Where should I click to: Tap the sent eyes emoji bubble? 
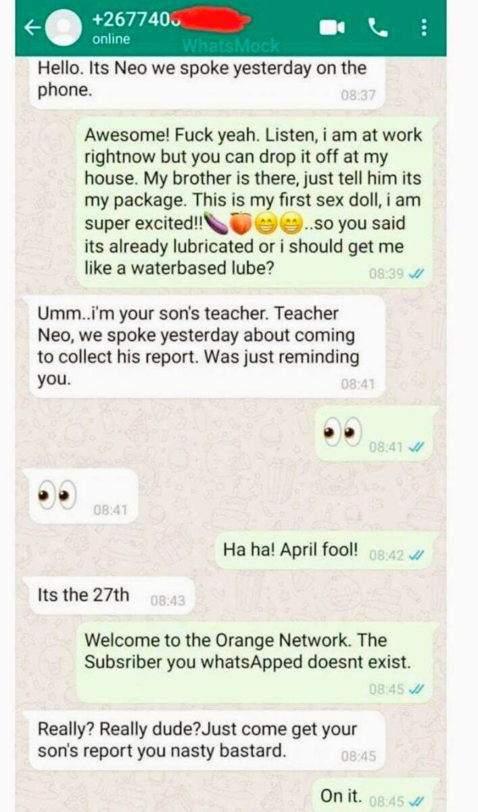click(x=375, y=433)
